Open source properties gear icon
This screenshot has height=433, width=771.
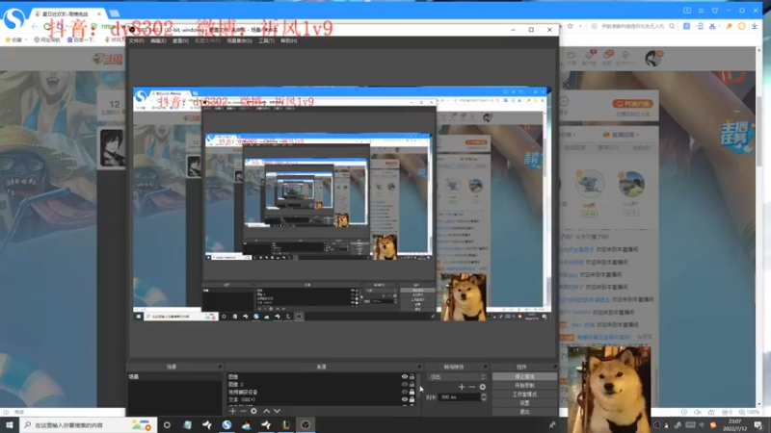pos(253,411)
